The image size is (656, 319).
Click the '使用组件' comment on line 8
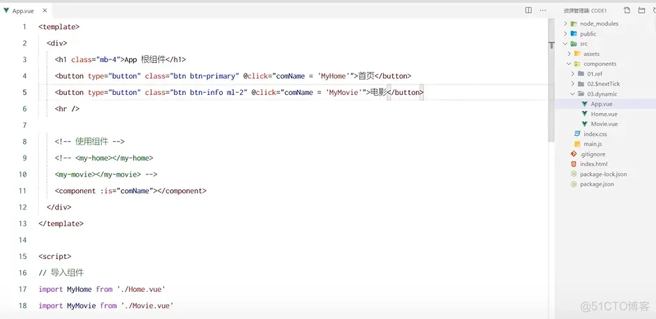pos(91,142)
